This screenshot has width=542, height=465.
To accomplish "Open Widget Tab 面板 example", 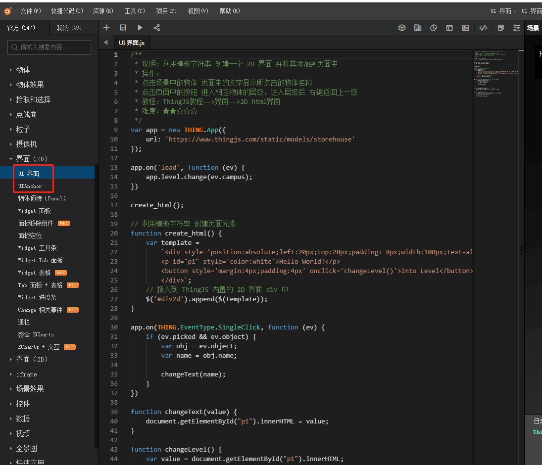I will 40,261.
